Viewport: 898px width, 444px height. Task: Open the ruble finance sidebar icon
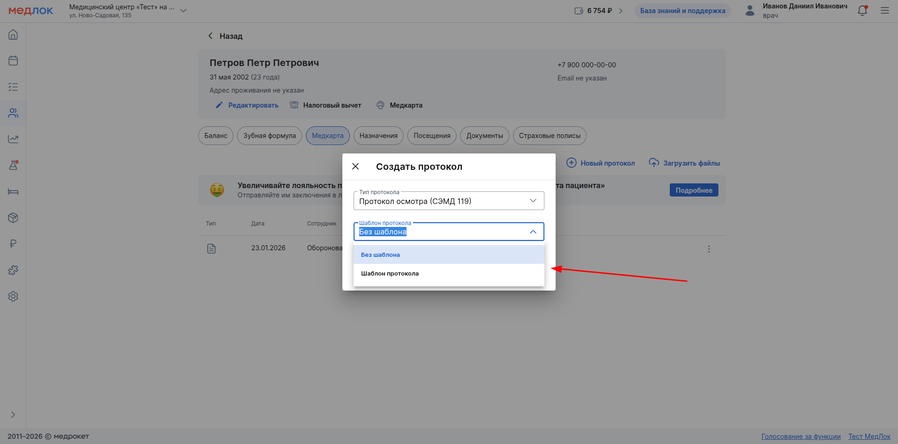(13, 244)
